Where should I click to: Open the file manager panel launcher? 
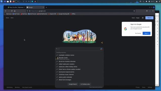[8, 2]
